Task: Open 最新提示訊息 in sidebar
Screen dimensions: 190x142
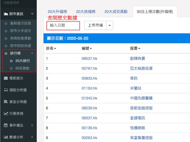Action: [x=21, y=23]
